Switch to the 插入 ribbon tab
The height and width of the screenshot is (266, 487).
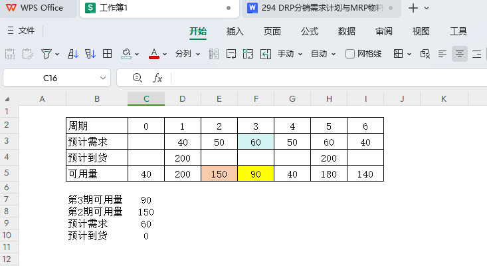(x=235, y=31)
